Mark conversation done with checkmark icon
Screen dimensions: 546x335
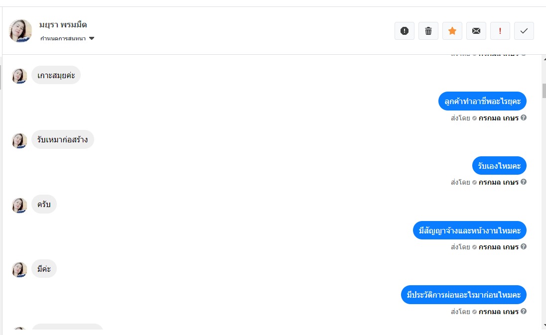[524, 31]
